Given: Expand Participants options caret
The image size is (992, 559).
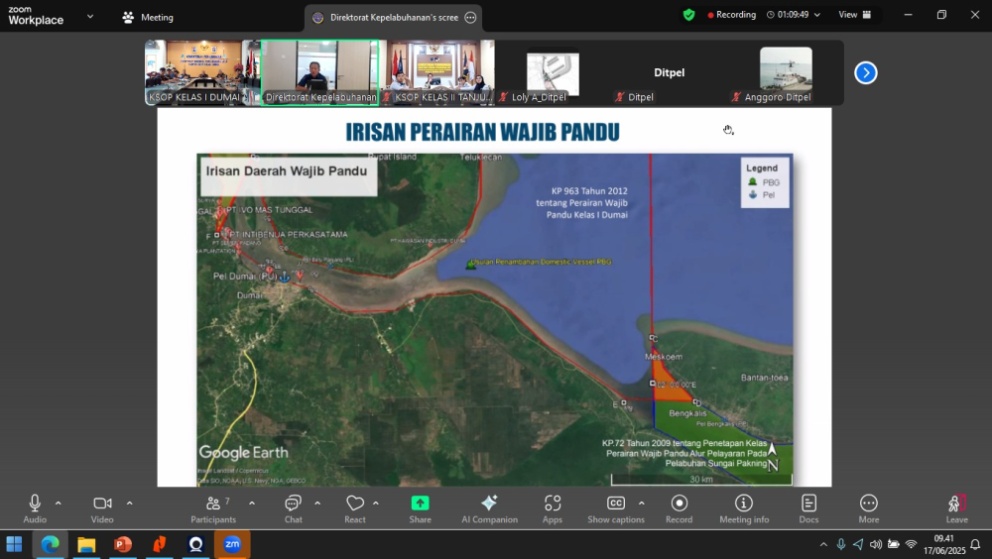Looking at the screenshot, I should point(251,503).
